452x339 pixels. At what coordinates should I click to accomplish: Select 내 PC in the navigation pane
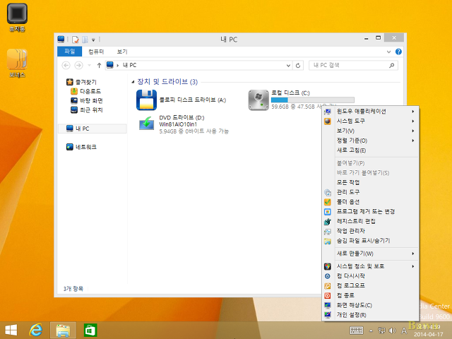(93, 129)
